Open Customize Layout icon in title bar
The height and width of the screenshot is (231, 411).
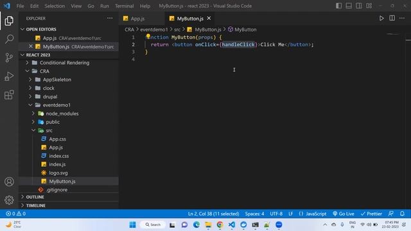coord(369,6)
